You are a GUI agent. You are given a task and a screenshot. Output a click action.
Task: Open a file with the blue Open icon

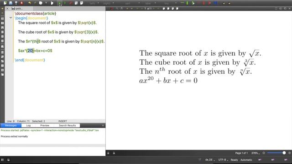[x=10, y=3]
